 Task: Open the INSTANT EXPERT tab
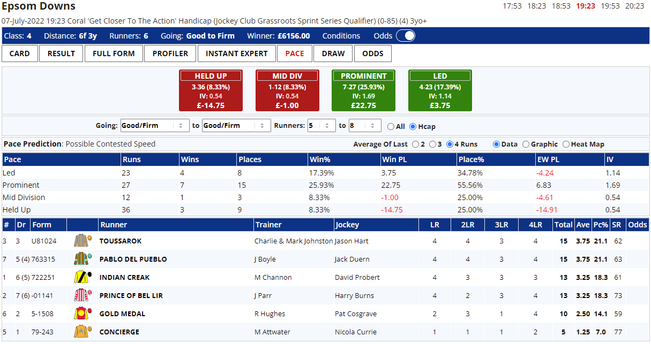pos(236,53)
